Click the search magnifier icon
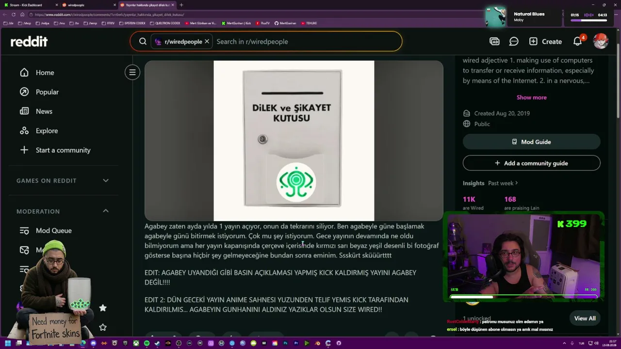Image resolution: width=621 pixels, height=349 pixels. (x=143, y=42)
